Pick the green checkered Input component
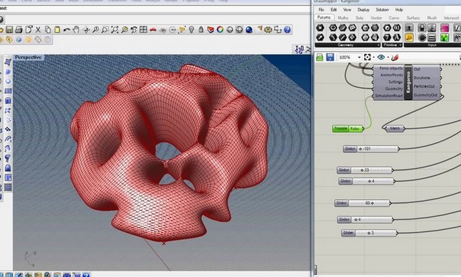This screenshot has width=461, height=277. 445,38
